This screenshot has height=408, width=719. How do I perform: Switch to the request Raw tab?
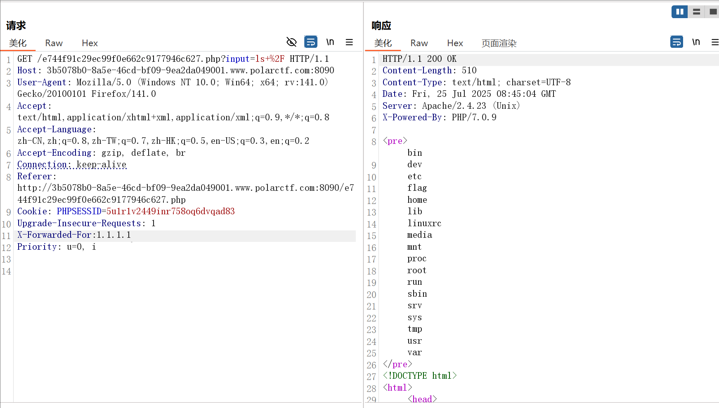click(54, 43)
